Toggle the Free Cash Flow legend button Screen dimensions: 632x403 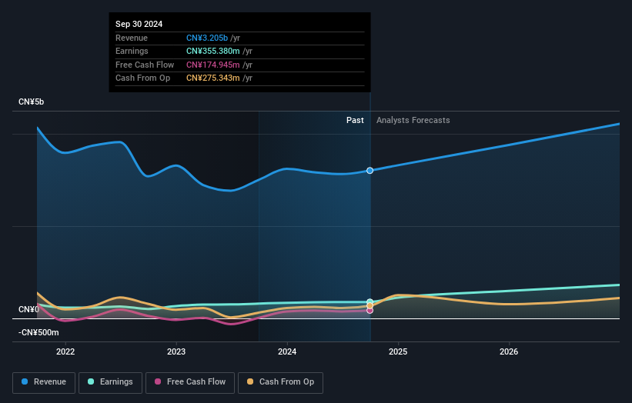click(190, 382)
